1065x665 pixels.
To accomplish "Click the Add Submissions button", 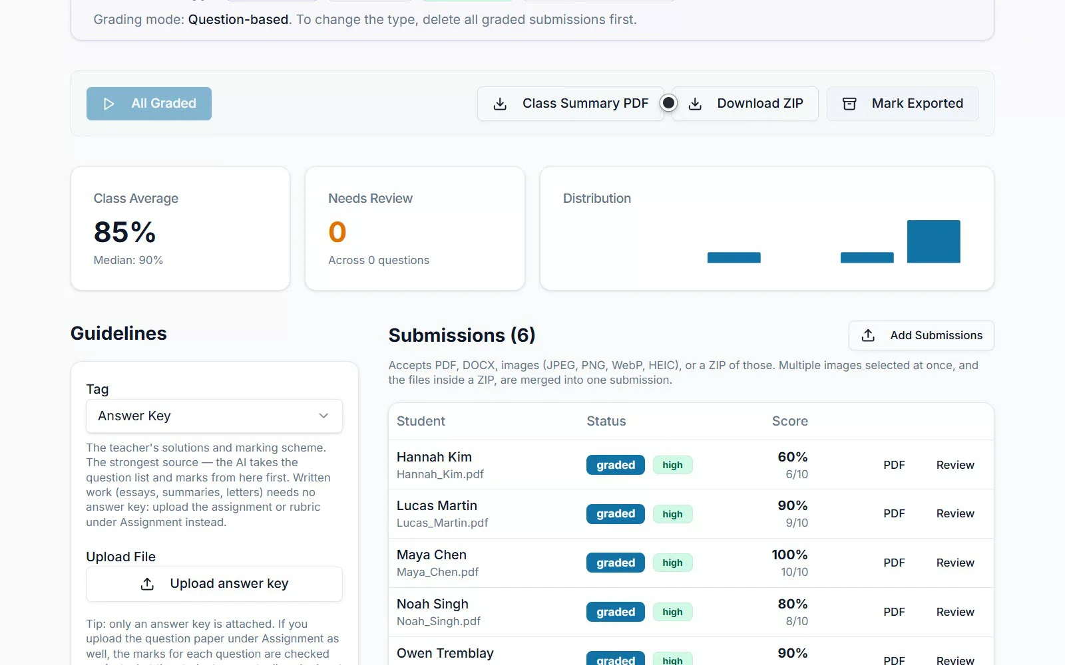I will coord(921,335).
